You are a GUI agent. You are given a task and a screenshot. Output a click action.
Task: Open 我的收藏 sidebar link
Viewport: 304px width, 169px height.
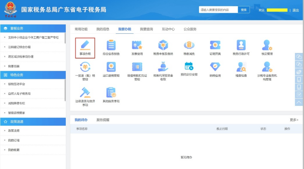14,150
